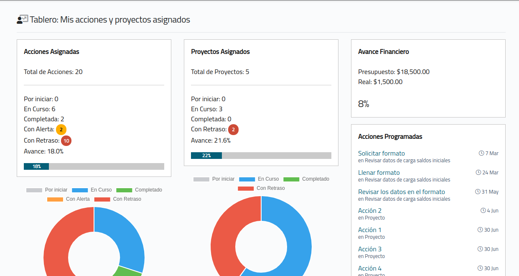
Task: Toggle the En Curso legend in actions chart
Action: [x=92, y=190]
